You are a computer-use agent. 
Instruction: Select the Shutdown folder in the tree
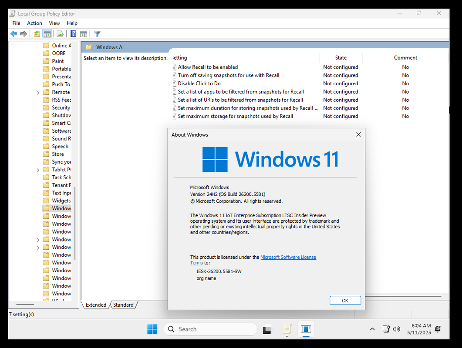[61, 115]
